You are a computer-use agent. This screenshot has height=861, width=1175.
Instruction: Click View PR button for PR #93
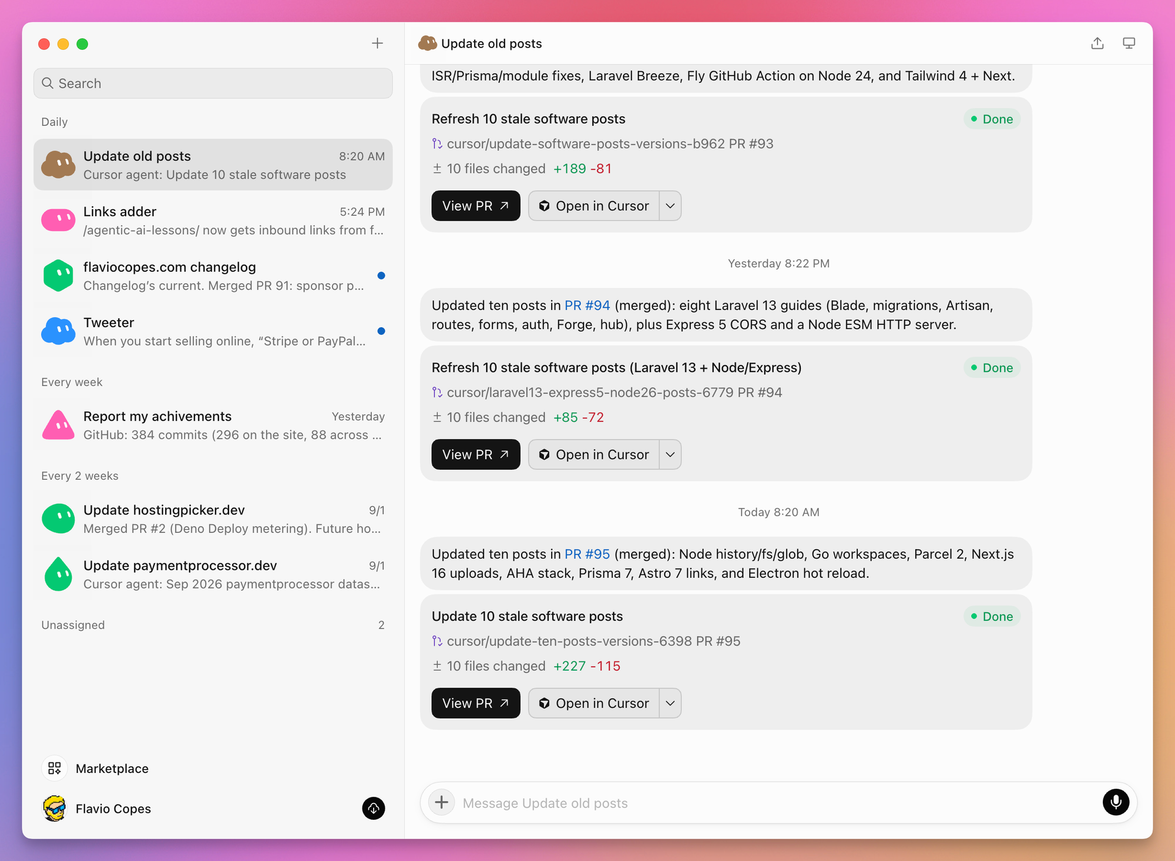click(476, 206)
